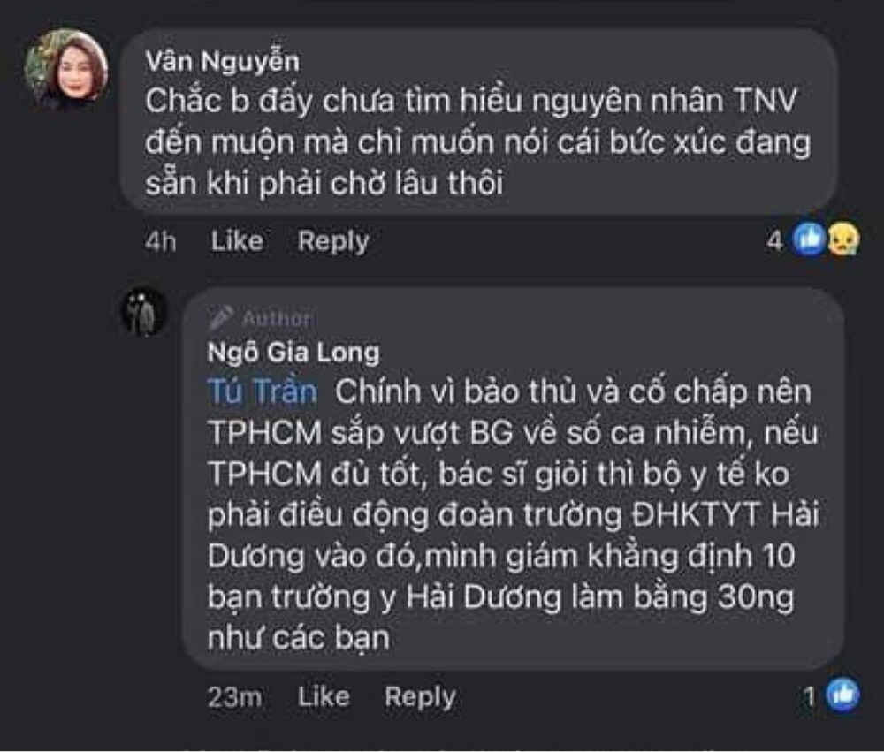Select Ngô Gia Long's reply text bubble
The height and width of the screenshot is (752, 884).
(513, 513)
